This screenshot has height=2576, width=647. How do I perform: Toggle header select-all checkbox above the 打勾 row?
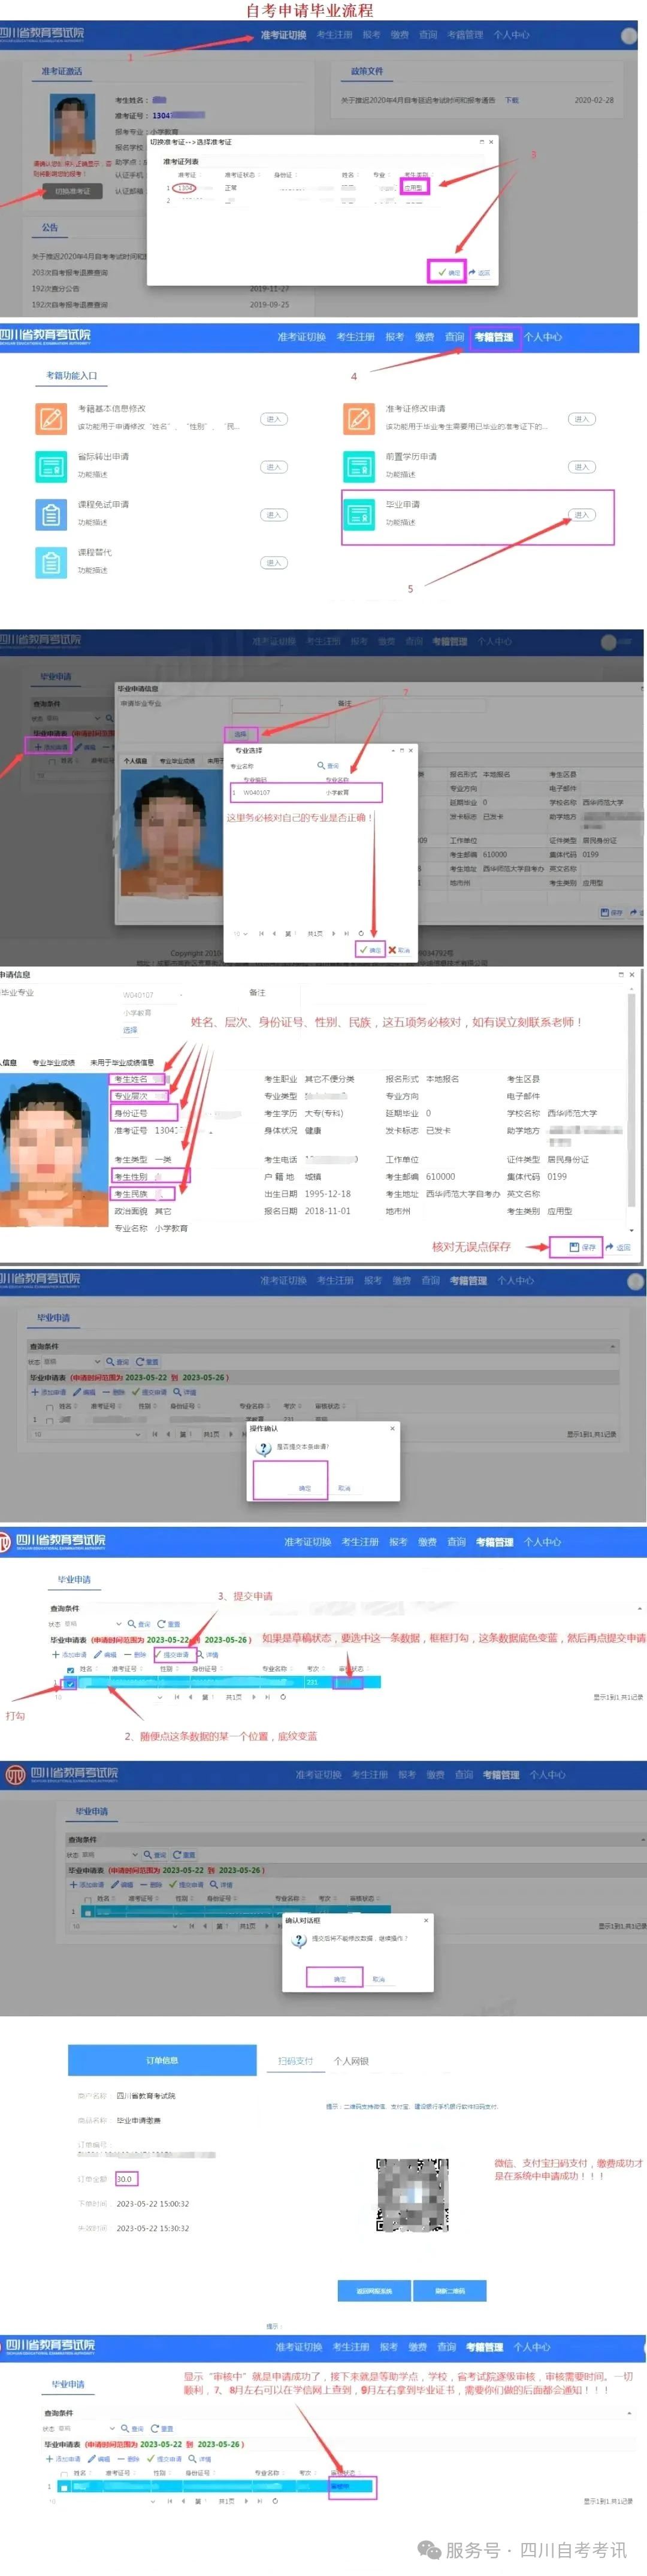69,1669
